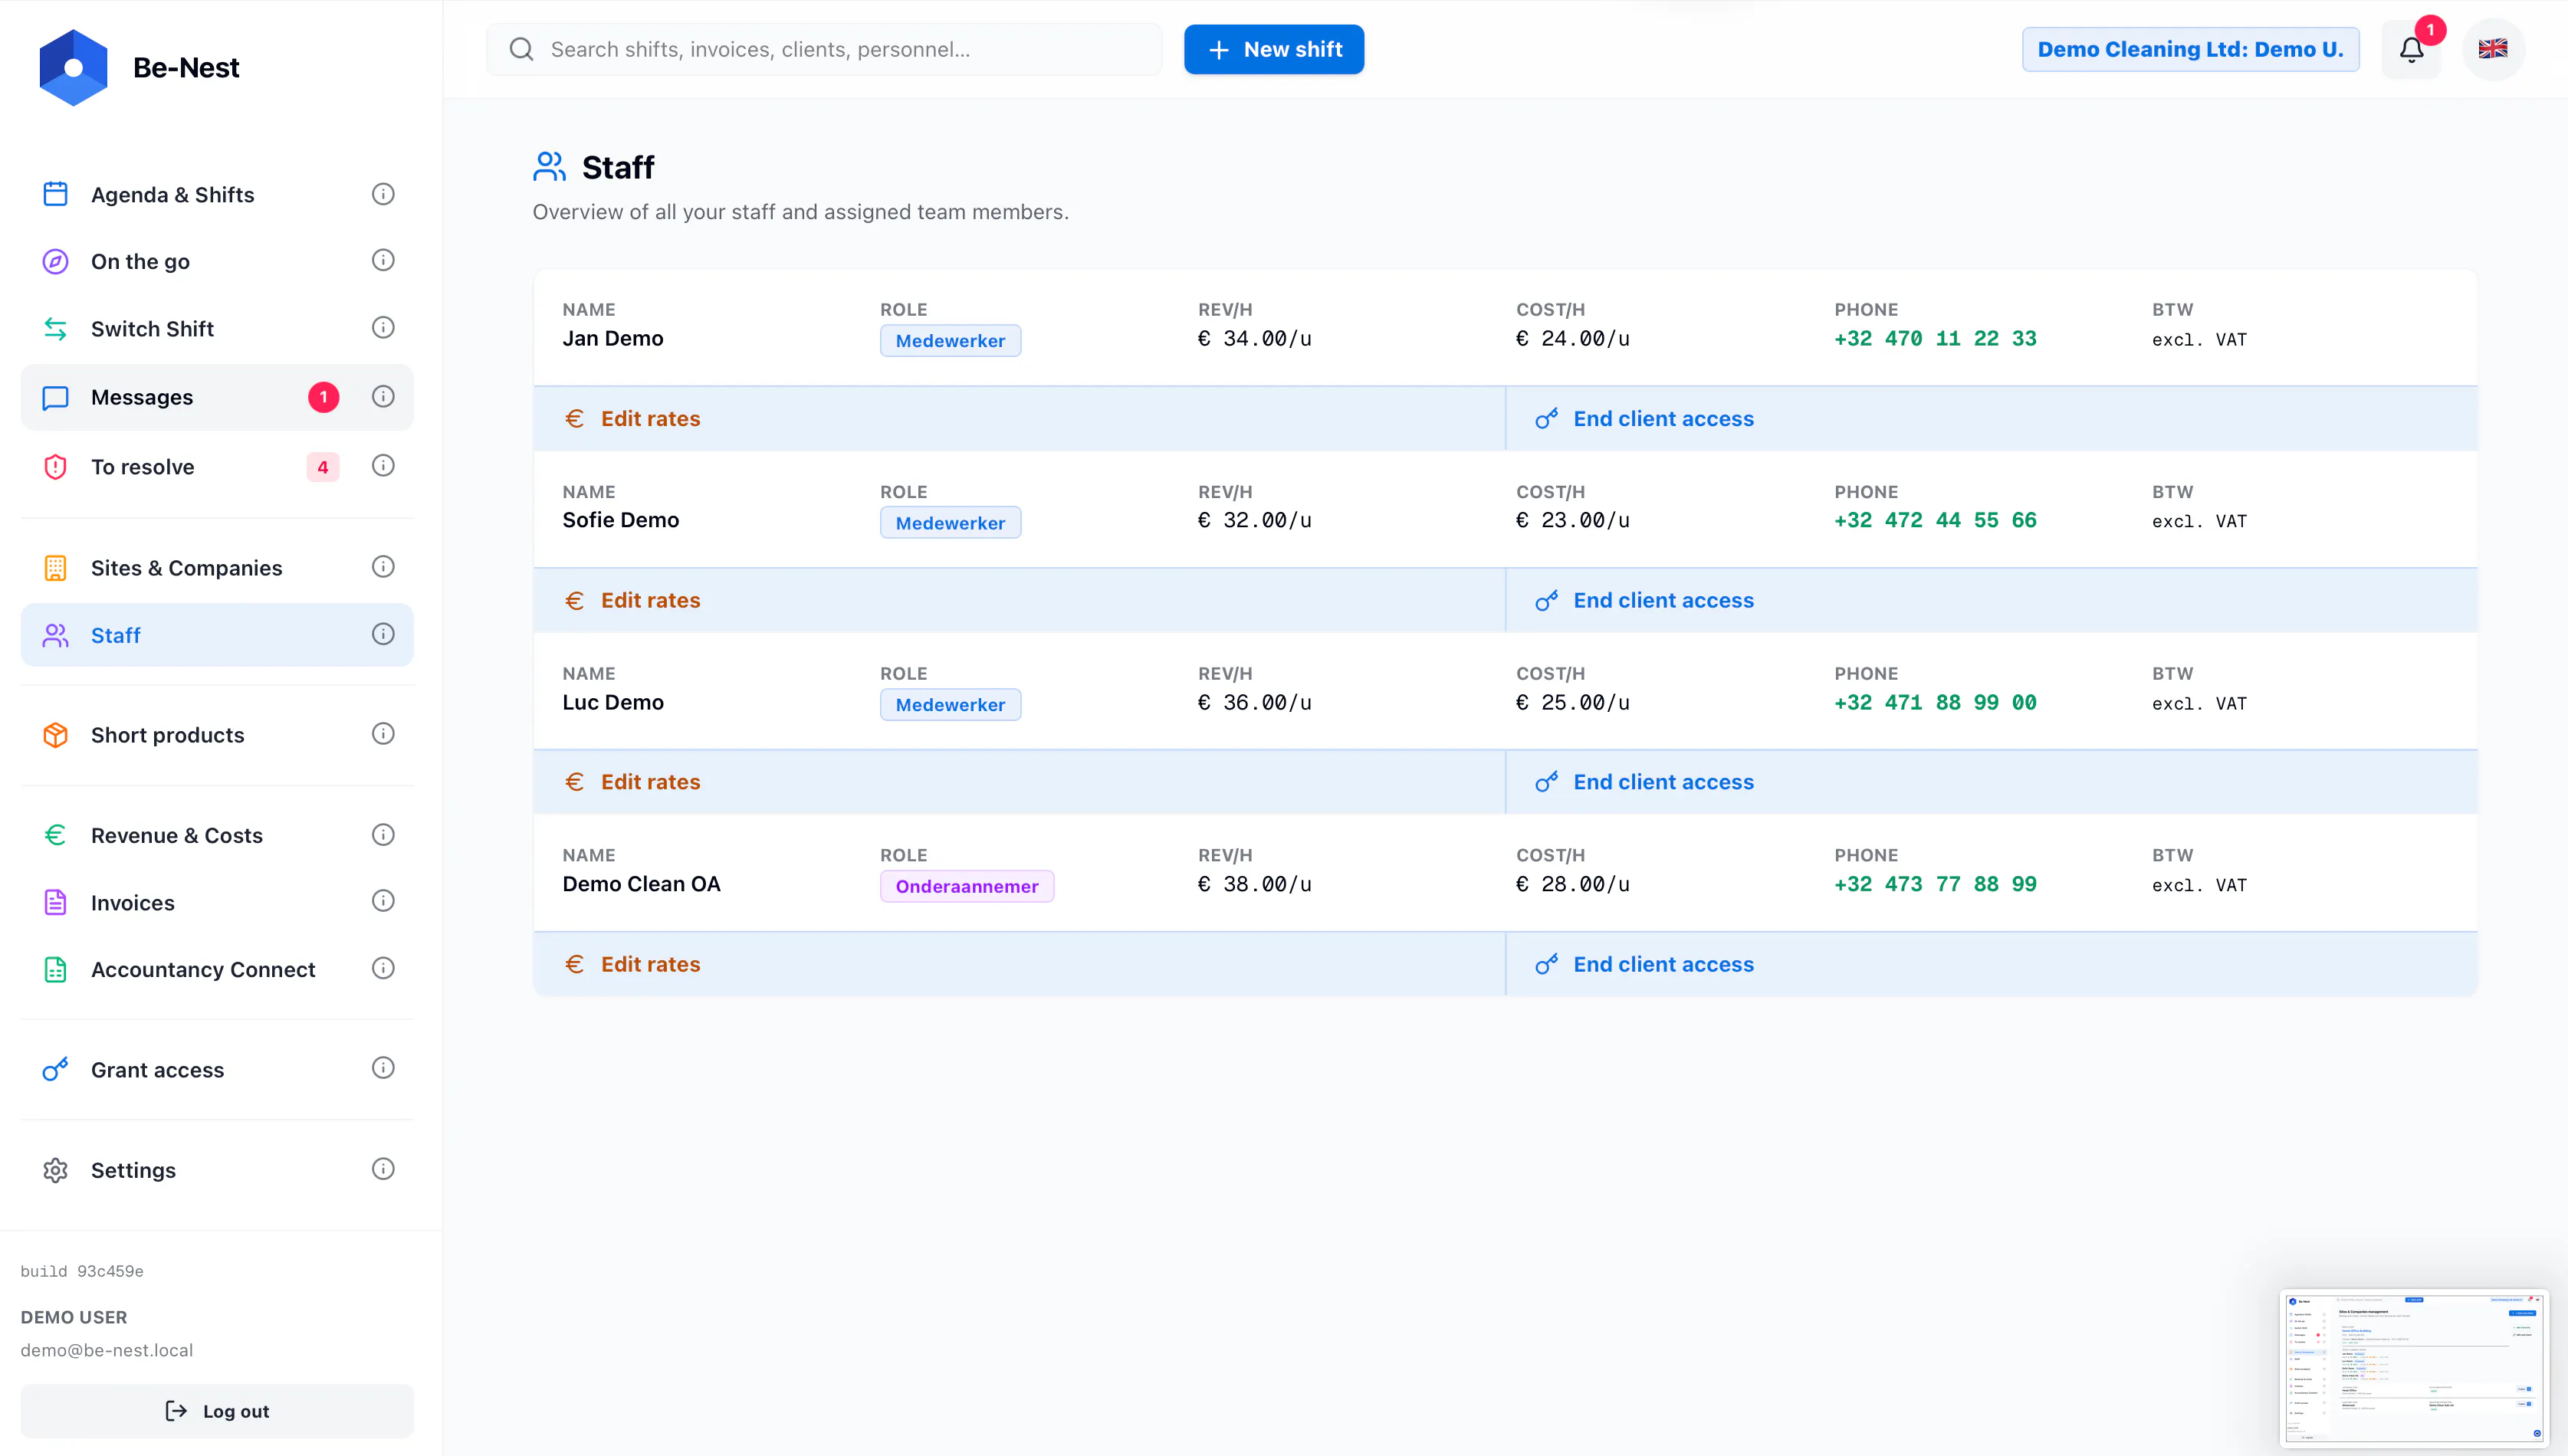This screenshot has width=2568, height=1456.
Task: Go to On the go section
Action: click(x=217, y=261)
